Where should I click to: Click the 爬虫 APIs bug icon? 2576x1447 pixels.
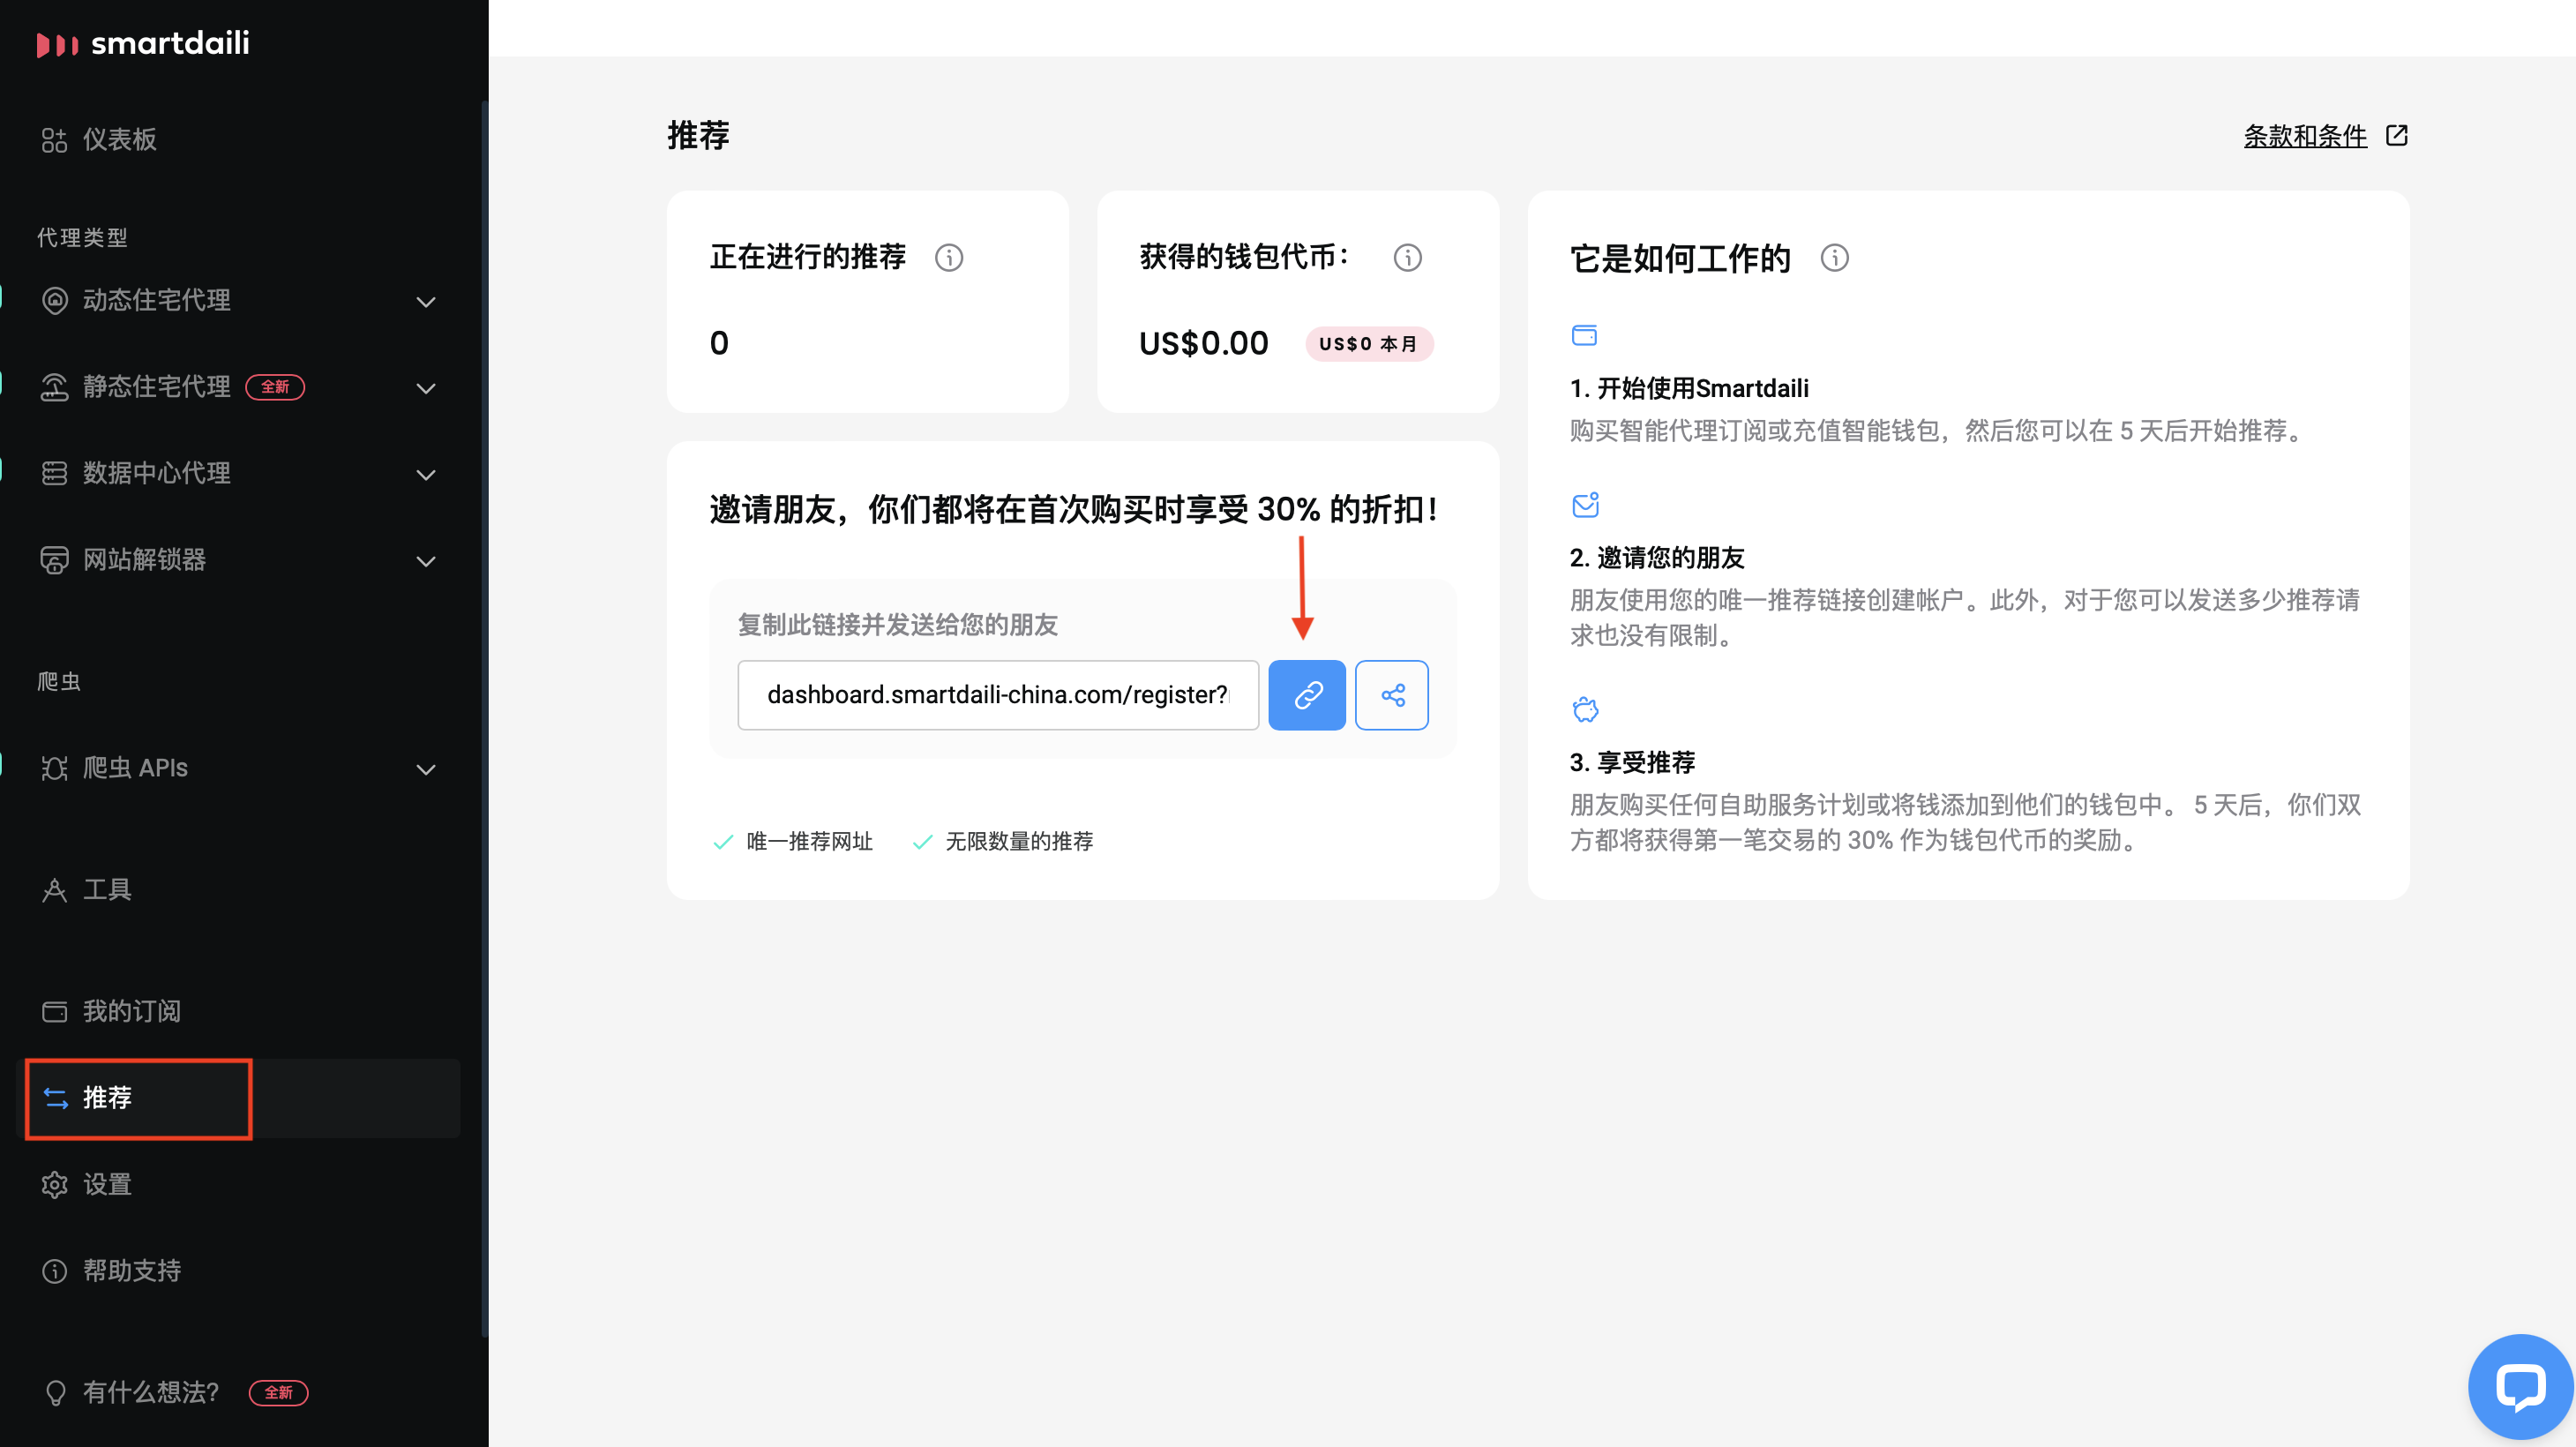click(x=54, y=768)
